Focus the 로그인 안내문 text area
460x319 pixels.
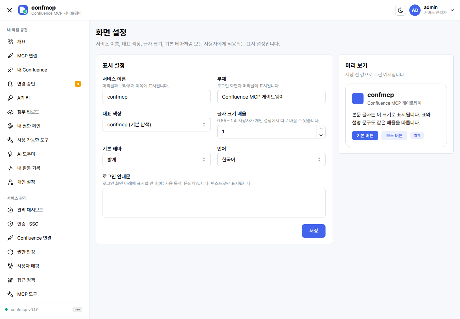coord(214,203)
